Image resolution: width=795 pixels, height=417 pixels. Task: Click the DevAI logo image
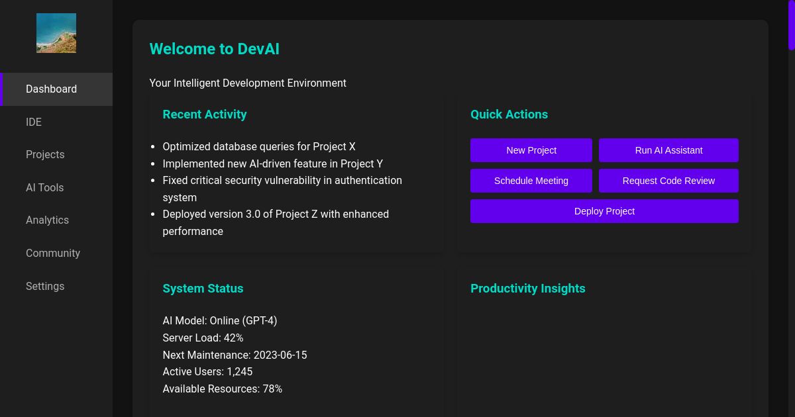[x=56, y=33]
